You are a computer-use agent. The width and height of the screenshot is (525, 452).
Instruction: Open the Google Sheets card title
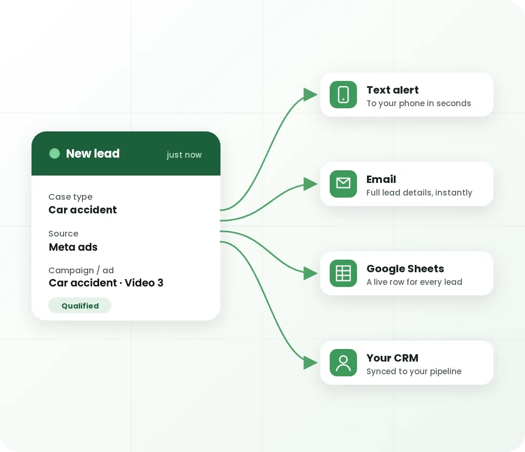click(405, 269)
